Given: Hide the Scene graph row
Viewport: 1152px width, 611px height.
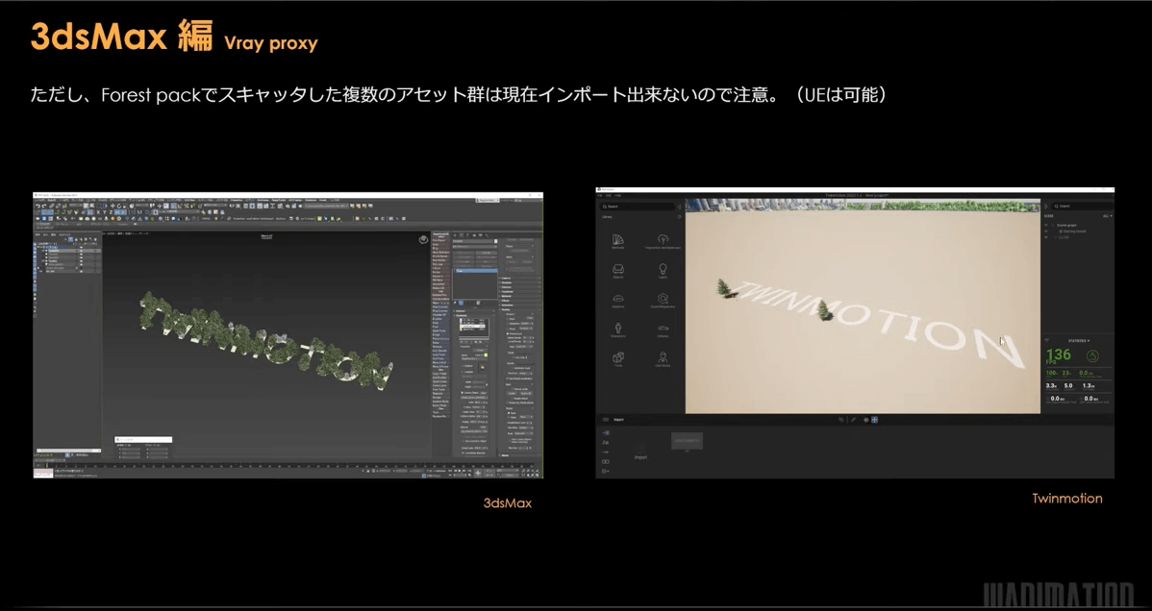Looking at the screenshot, I should [1047, 226].
